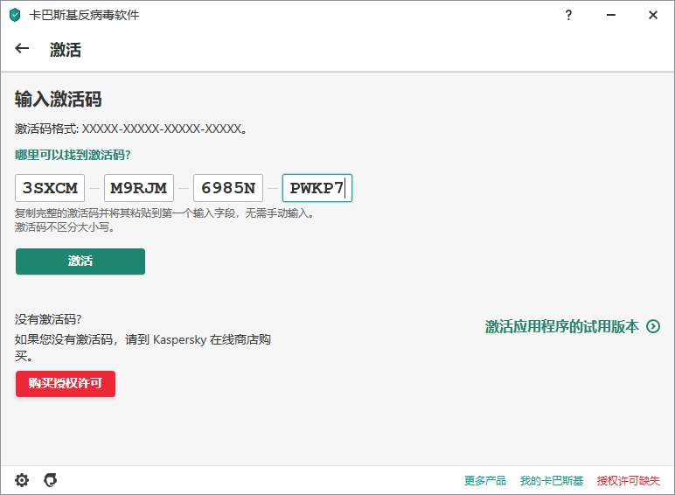Click the activation code format text XXXXX-XXXXX
This screenshot has height=495, width=675.
(131, 129)
